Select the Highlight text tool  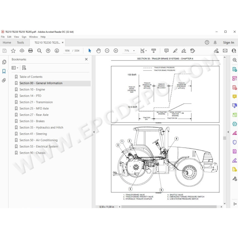coord(175,51)
